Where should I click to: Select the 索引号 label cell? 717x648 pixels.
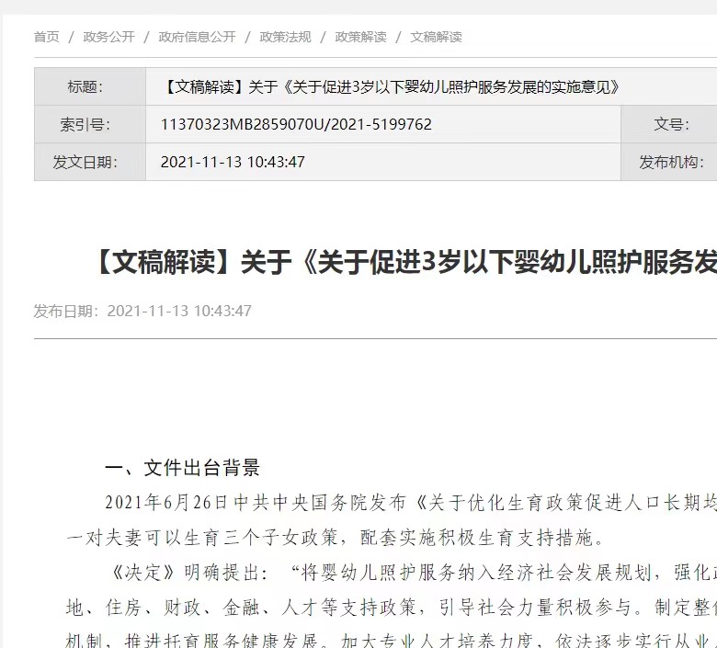pyautogui.click(x=89, y=124)
